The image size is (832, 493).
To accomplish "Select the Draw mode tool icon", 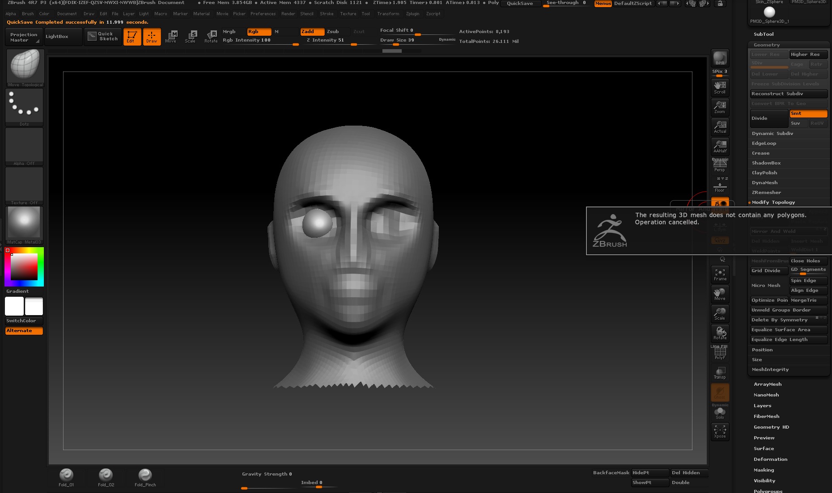I will tap(152, 37).
